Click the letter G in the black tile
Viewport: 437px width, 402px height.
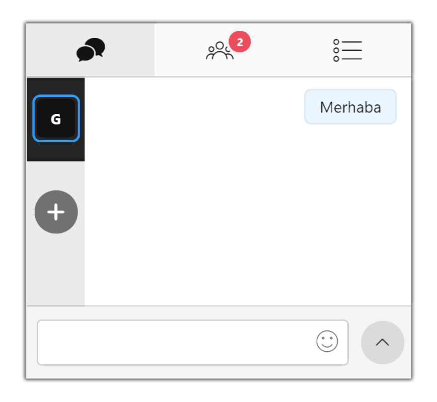56,119
